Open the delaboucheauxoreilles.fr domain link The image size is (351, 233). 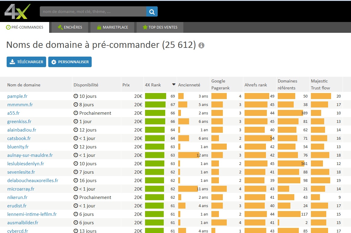pos(33,181)
